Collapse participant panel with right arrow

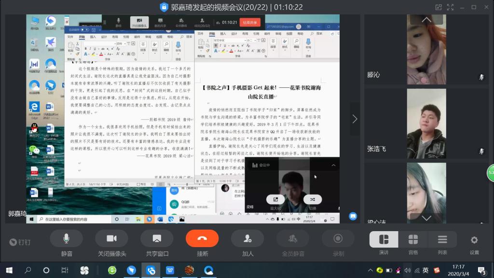tap(355, 119)
